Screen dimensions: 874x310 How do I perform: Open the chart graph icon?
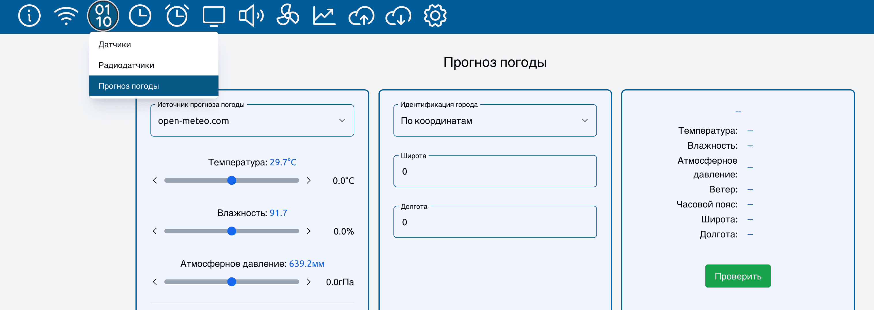(324, 16)
